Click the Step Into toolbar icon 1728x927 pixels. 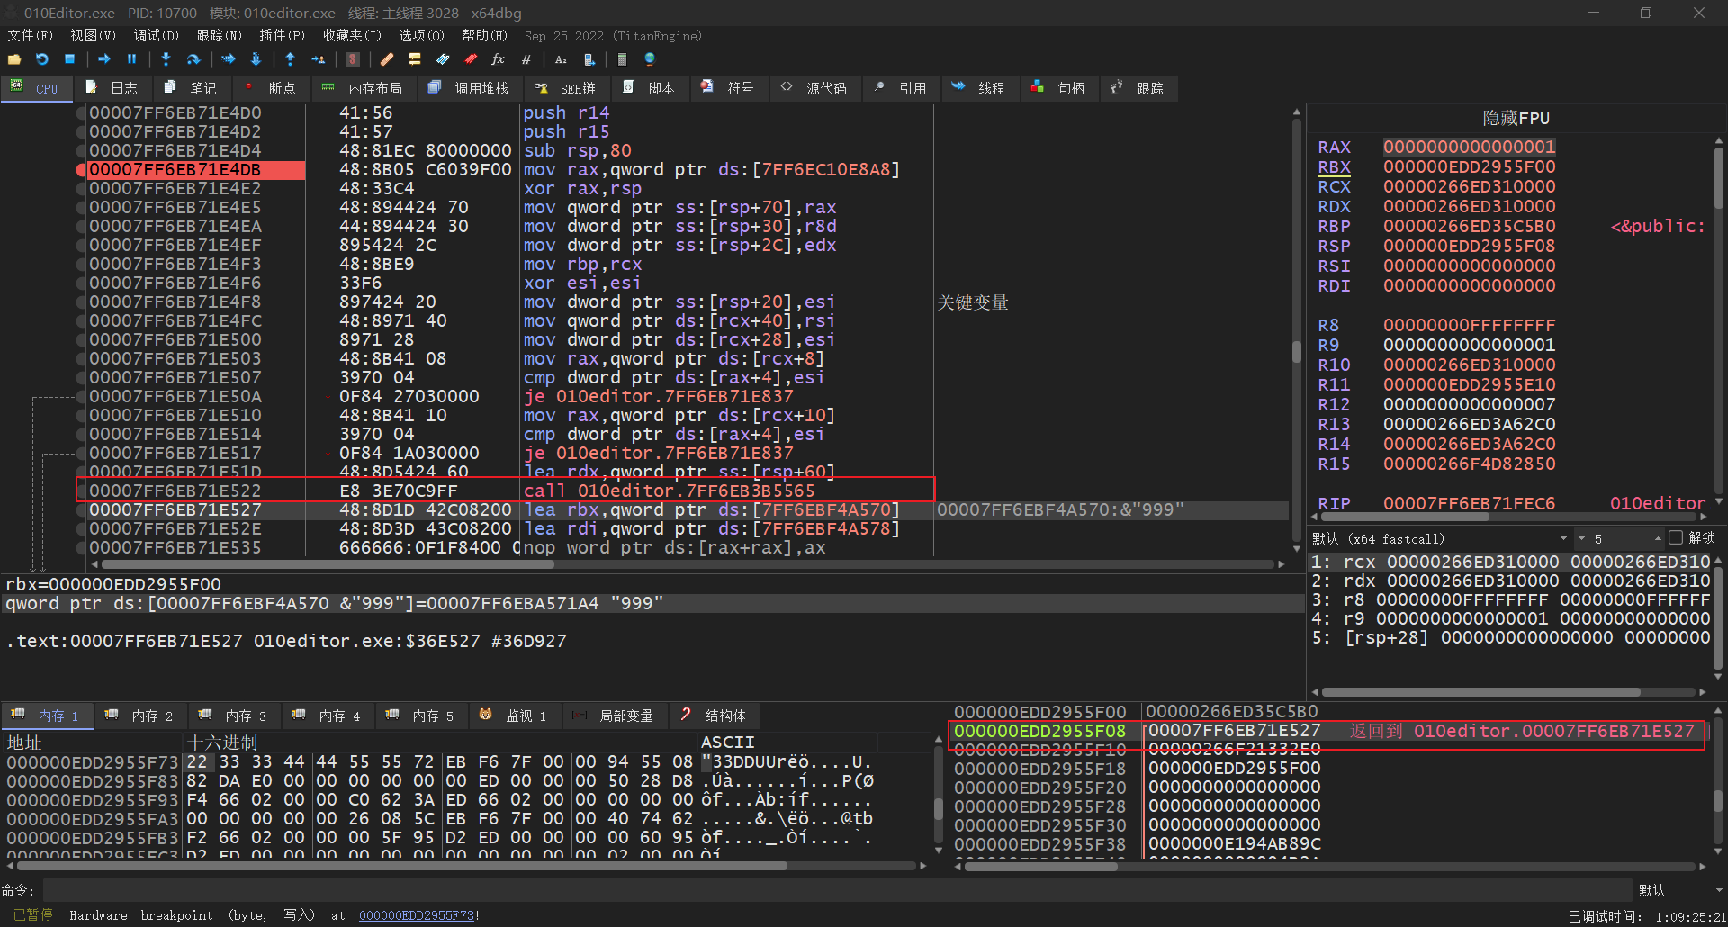(166, 59)
